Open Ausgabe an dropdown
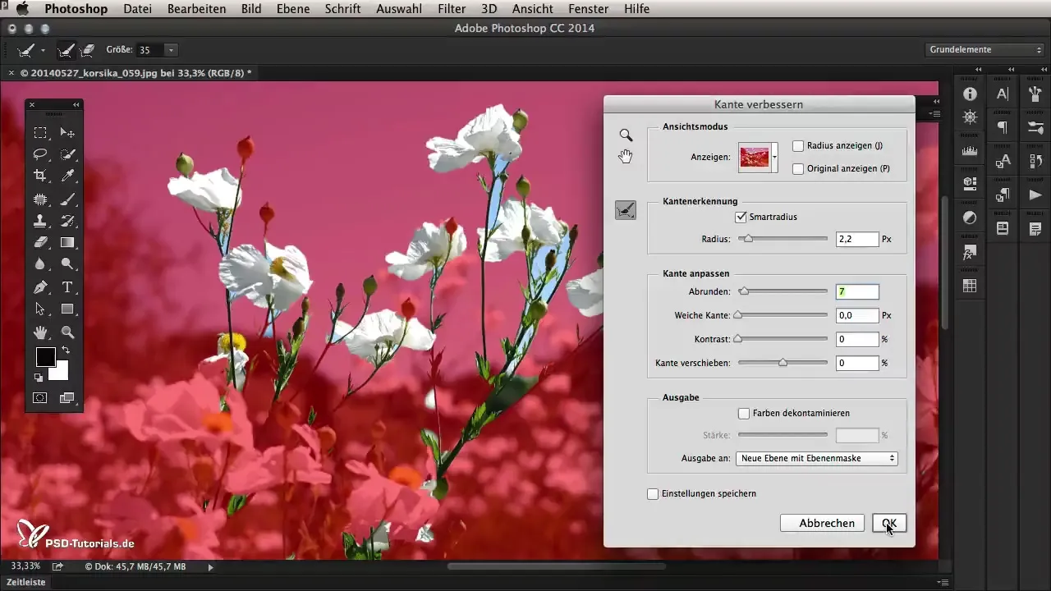 click(x=817, y=458)
